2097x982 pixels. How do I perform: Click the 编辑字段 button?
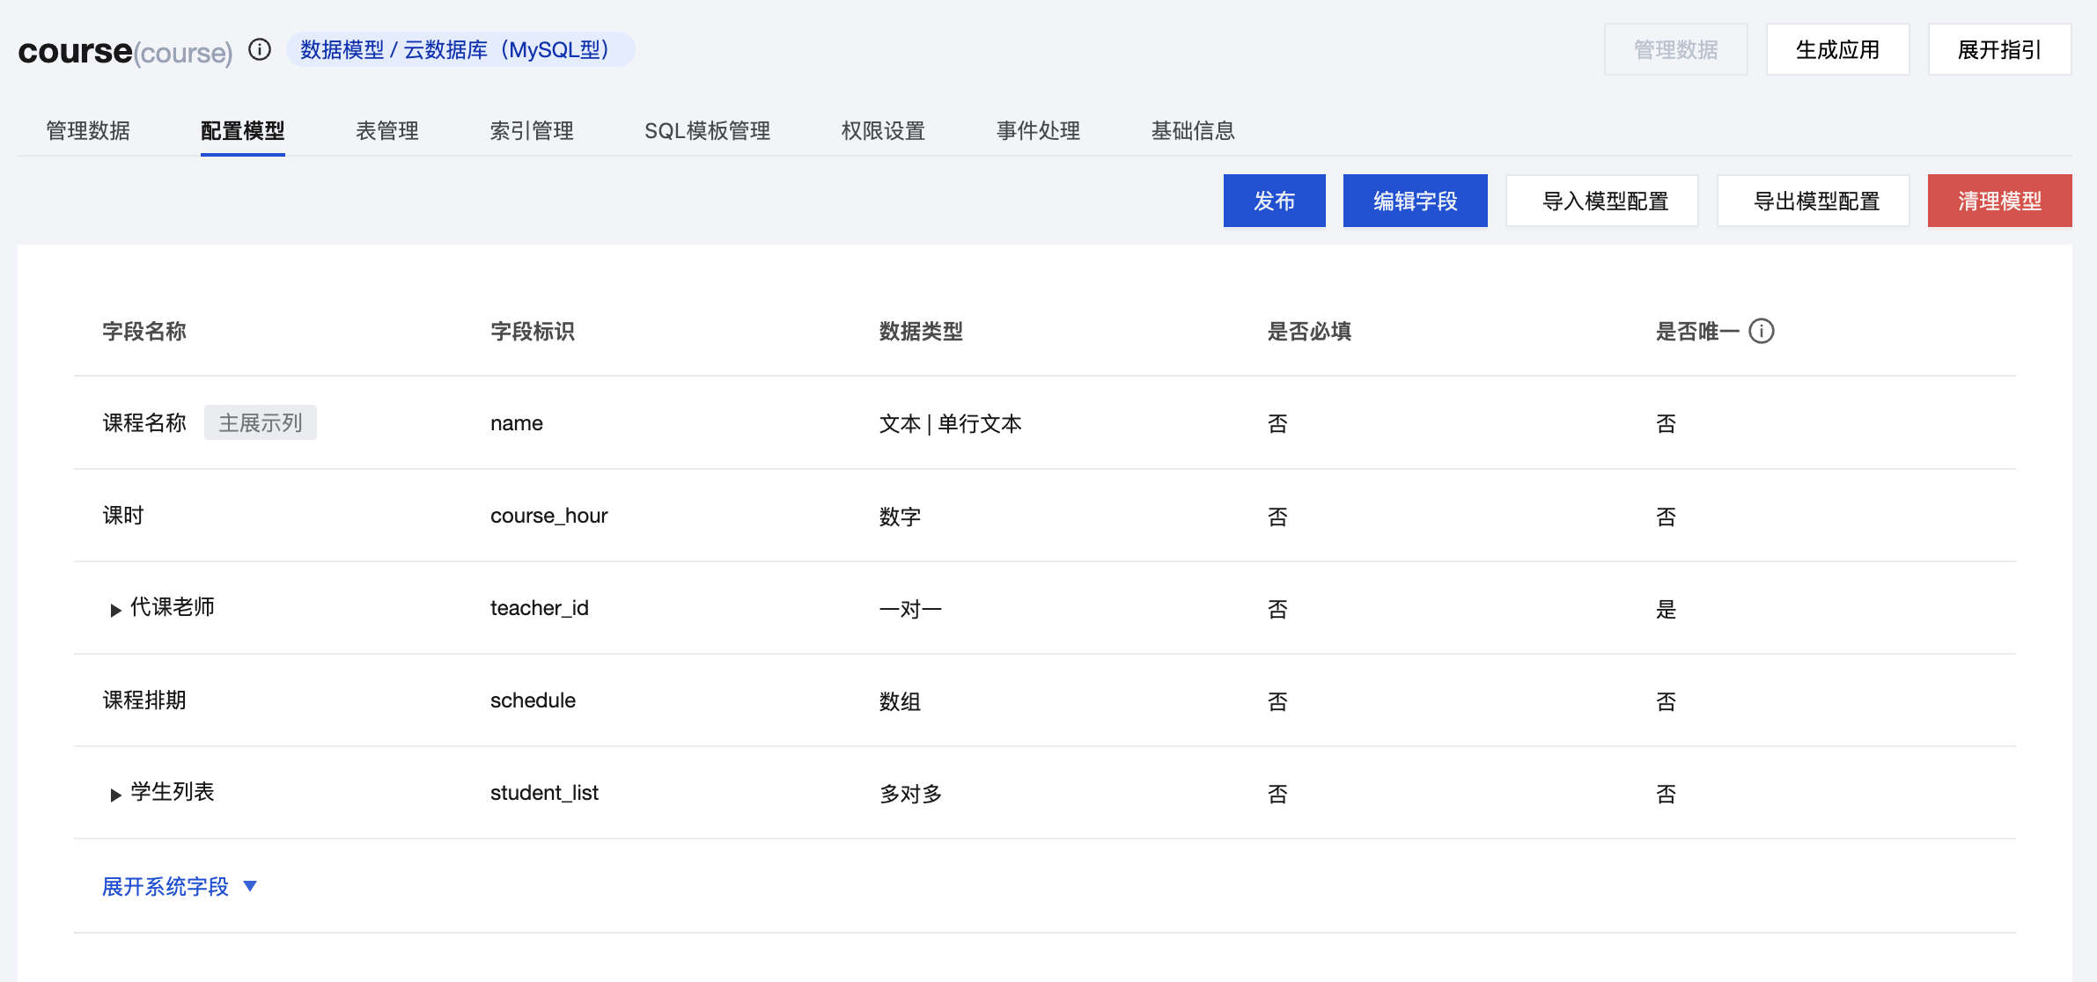pos(1416,201)
